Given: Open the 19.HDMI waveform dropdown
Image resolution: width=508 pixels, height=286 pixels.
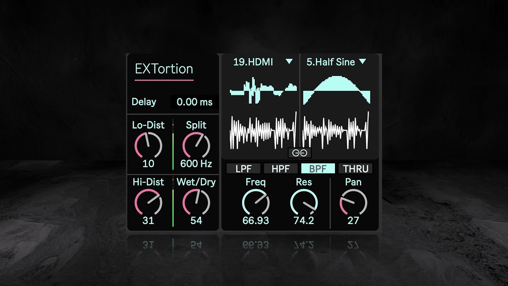Looking at the screenshot, I should point(263,62).
